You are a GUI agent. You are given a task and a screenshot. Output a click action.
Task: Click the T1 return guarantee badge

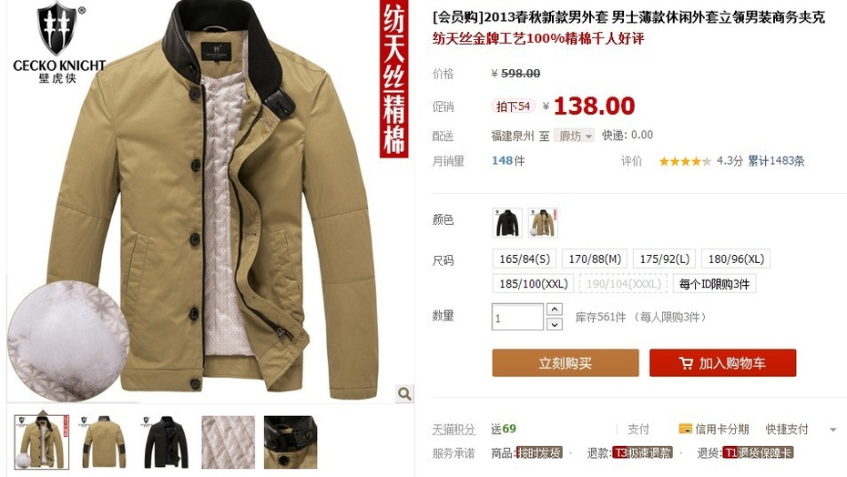(758, 452)
